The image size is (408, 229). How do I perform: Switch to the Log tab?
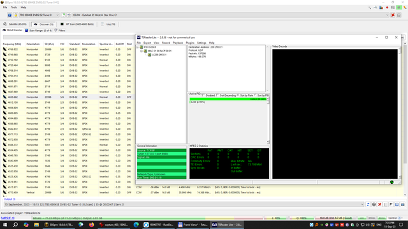click(108, 24)
